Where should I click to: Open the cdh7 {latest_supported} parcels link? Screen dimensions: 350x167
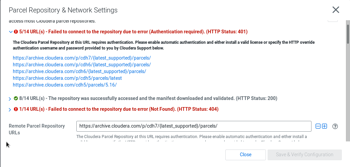82,58
